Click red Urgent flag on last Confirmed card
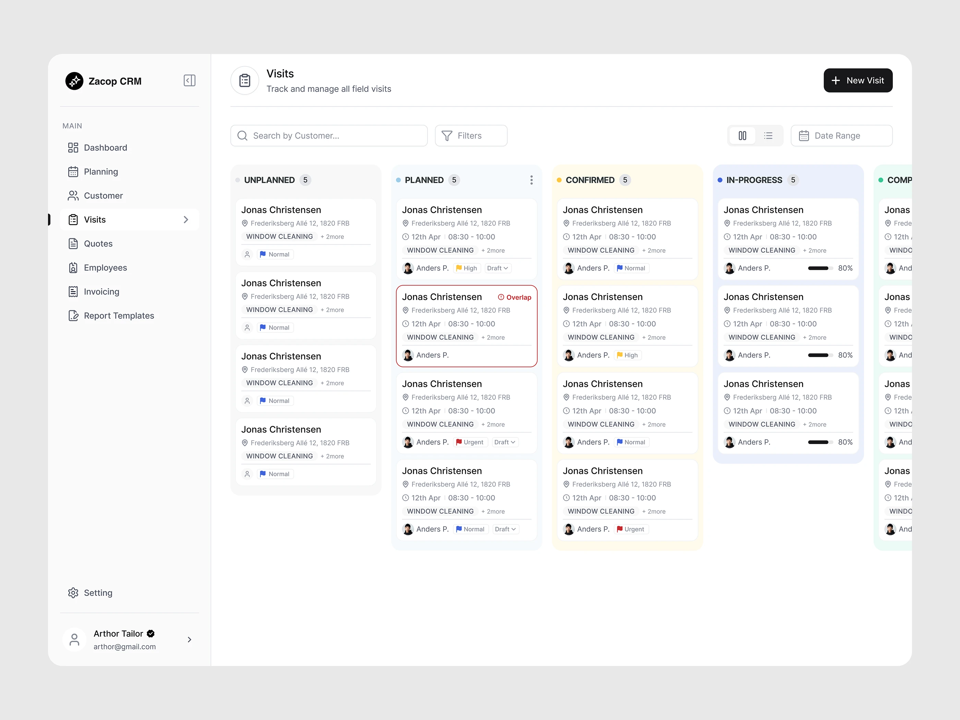The image size is (960, 720). tap(620, 529)
